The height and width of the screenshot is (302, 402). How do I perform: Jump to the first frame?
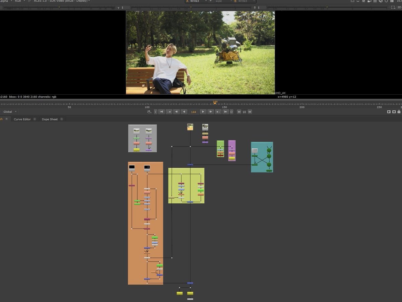tap(161, 112)
